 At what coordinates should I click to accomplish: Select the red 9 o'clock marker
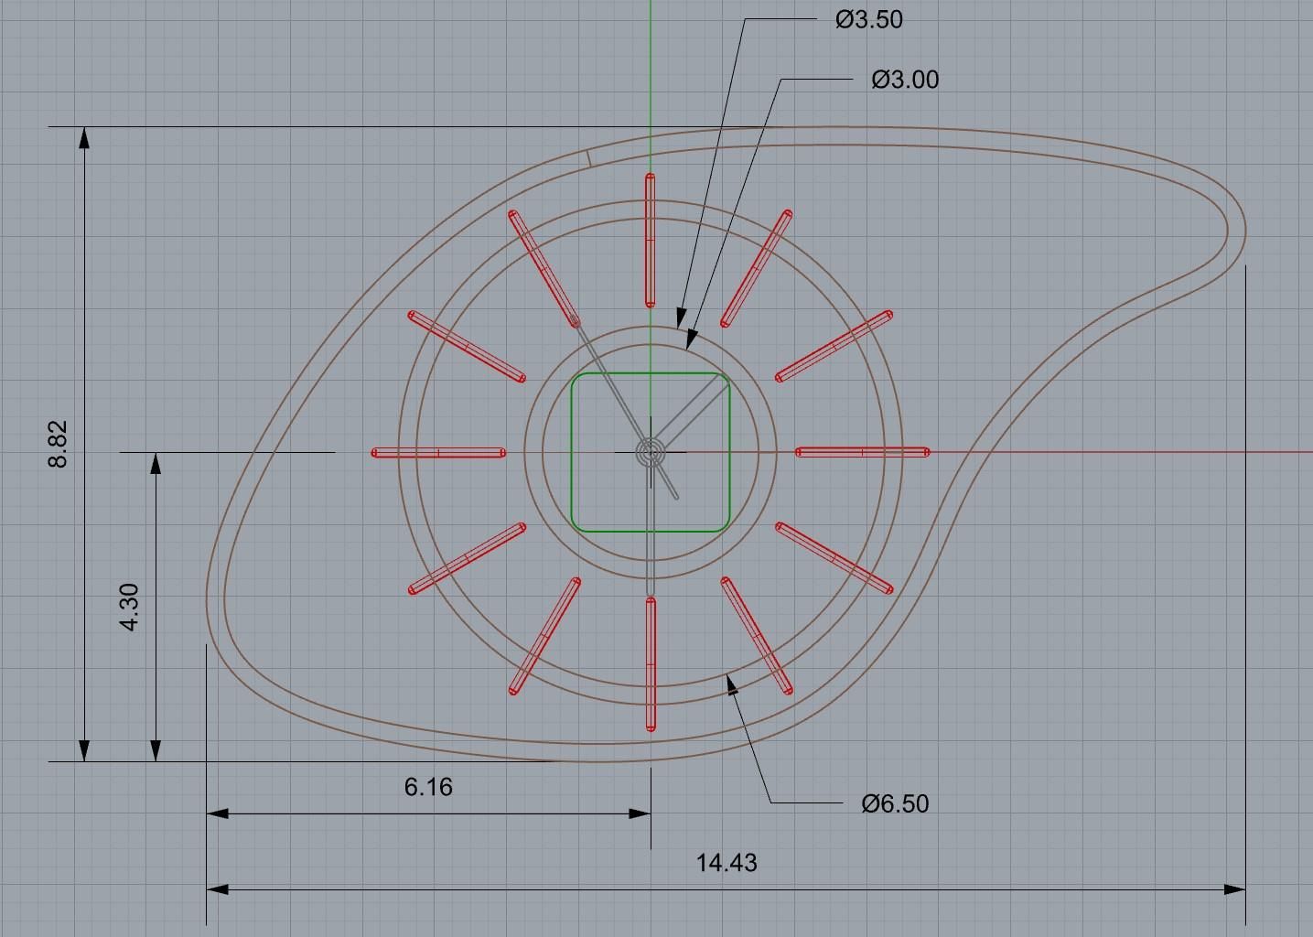pos(439,452)
